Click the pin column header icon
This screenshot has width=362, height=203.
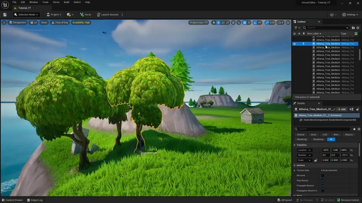pos(304,34)
